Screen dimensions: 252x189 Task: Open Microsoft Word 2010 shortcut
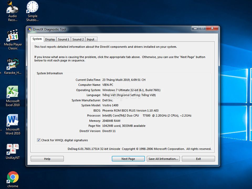pyautogui.click(x=13, y=124)
